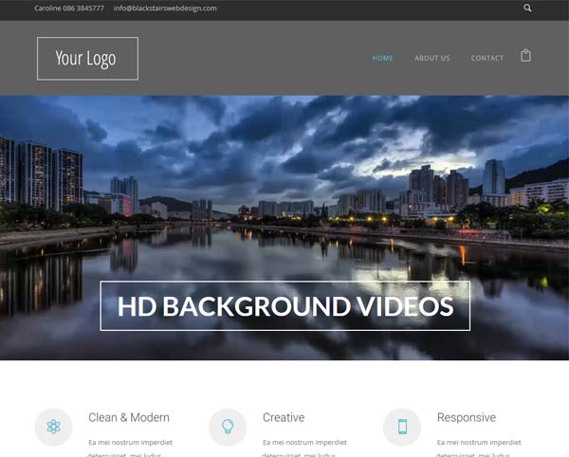Click the Creative heading
The width and height of the screenshot is (569, 457).
284,417
